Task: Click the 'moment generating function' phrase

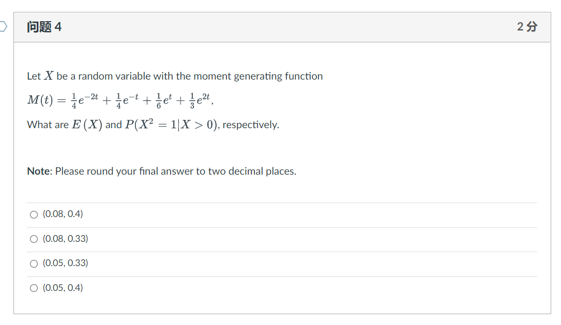Action: tap(258, 76)
